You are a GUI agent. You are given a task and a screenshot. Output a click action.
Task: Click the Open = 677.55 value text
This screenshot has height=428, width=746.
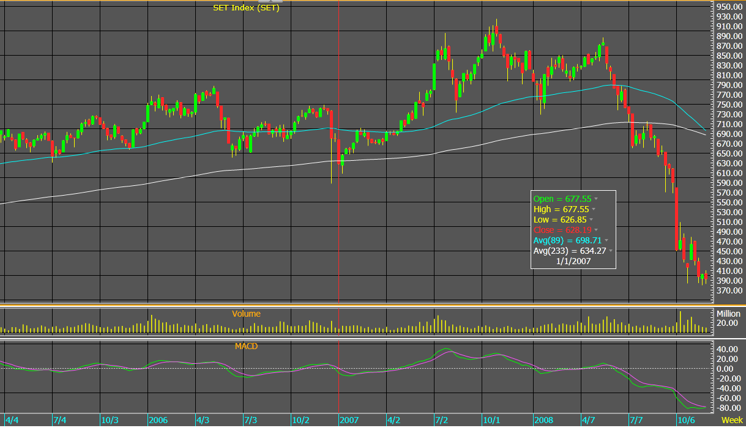[562, 199]
